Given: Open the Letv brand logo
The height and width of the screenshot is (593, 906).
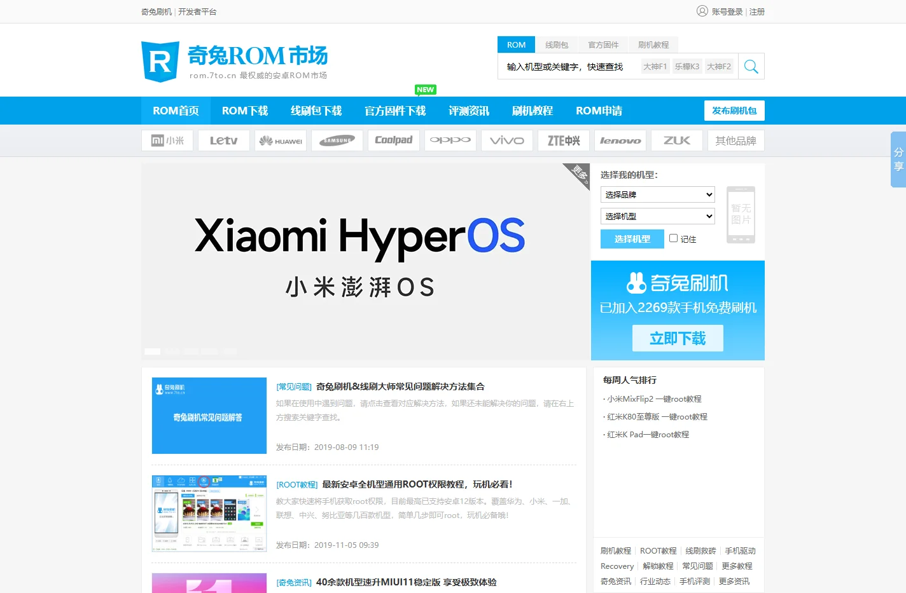Looking at the screenshot, I should 224,140.
